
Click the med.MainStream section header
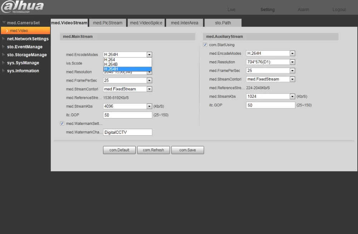point(128,36)
